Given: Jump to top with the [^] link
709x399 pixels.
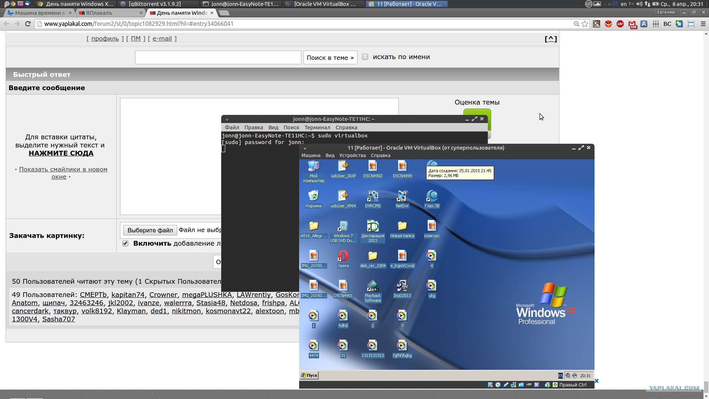Looking at the screenshot, I should [551, 39].
